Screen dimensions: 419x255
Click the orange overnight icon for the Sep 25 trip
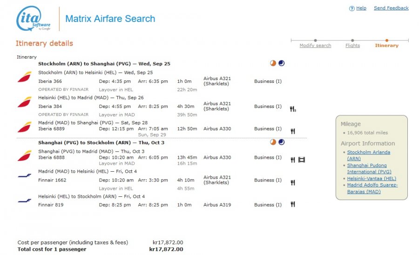point(273,63)
